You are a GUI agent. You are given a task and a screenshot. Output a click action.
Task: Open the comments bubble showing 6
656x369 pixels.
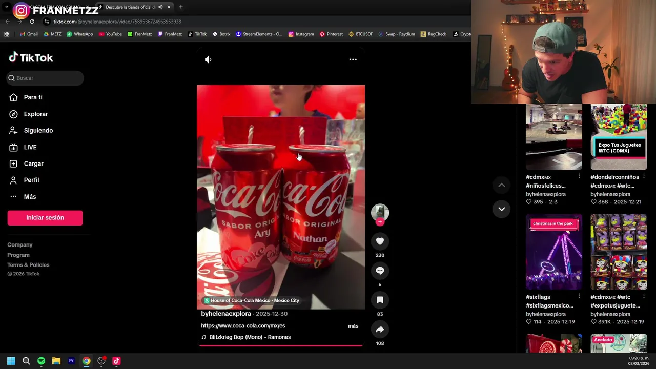[x=380, y=271]
